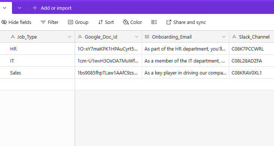This screenshot has height=146, width=274.
Task: Select the Slack_Channel column header
Action: (251, 37)
